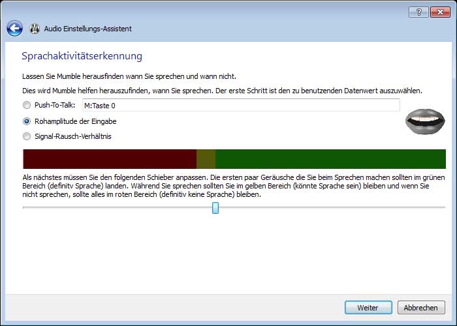The image size is (457, 326).
Task: Click the line starting 'Lassen Sie Mumble herausfinden'
Action: [129, 76]
